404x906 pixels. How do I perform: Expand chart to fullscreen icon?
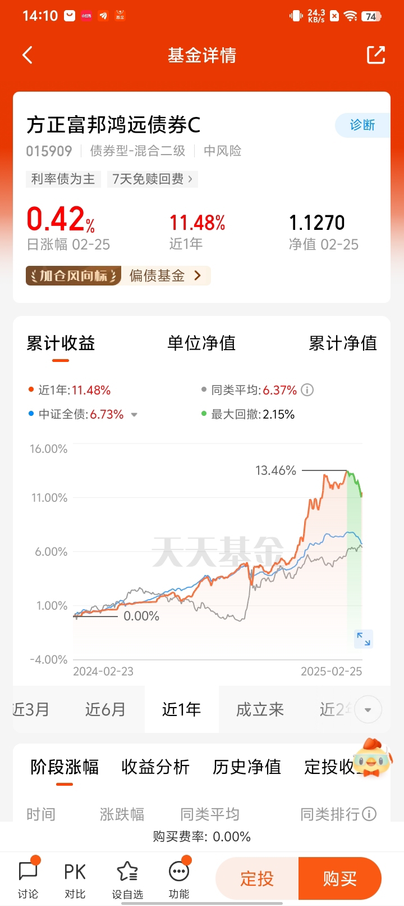[364, 639]
